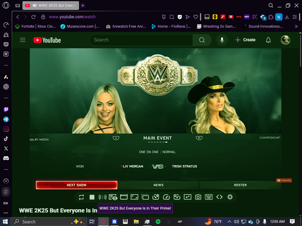Open File Explorer from the taskbar

click(x=136, y=222)
